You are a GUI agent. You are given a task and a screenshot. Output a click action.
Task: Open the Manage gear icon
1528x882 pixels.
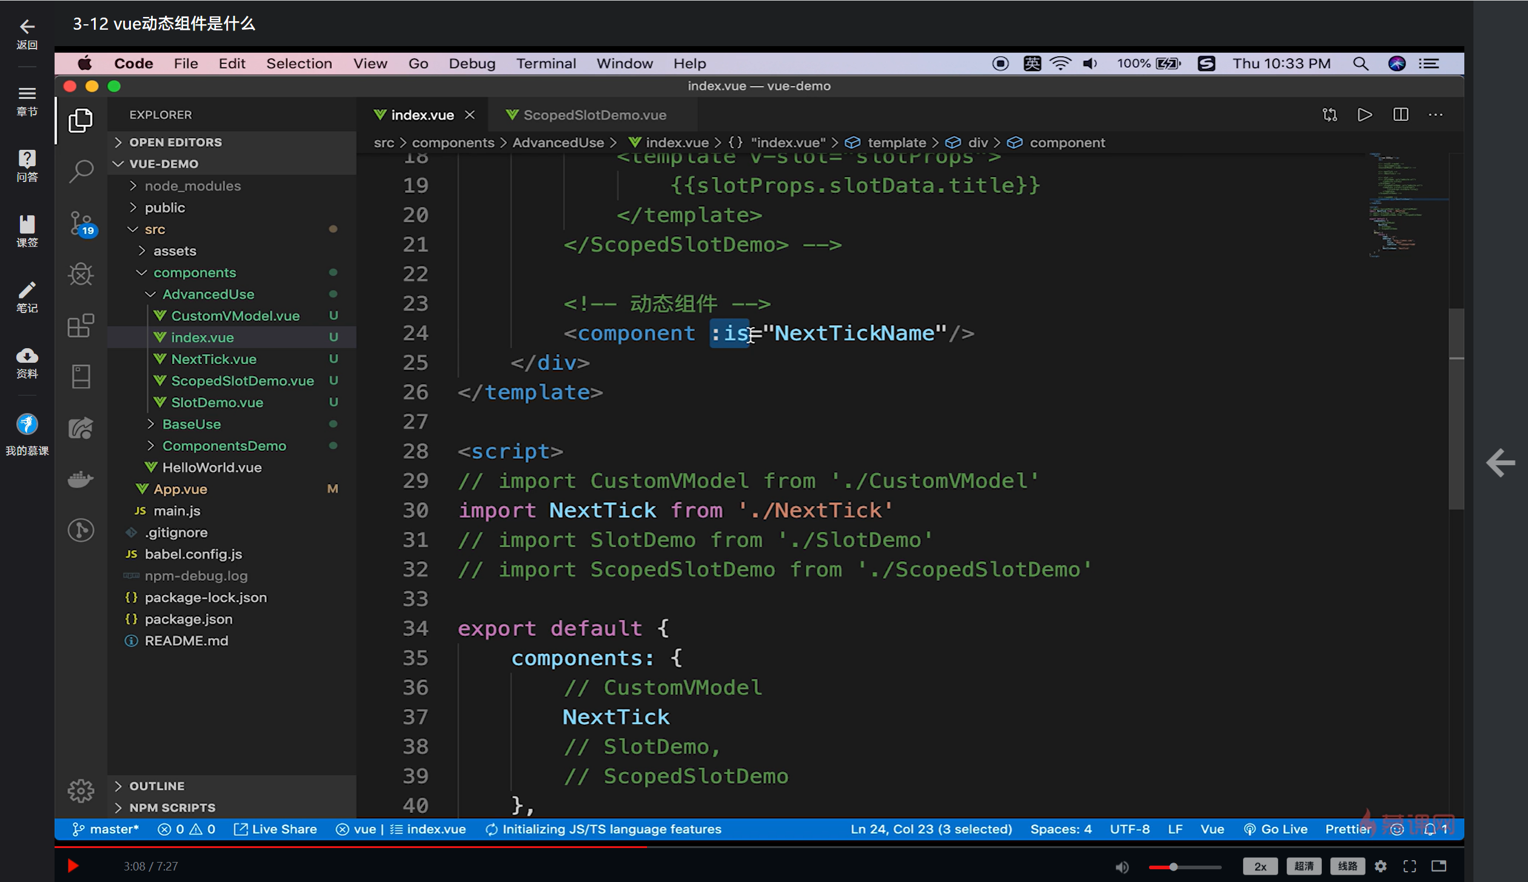tap(81, 790)
